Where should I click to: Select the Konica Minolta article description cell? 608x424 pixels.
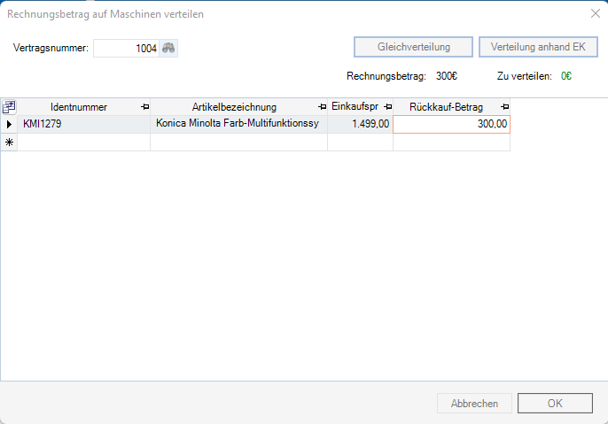point(238,125)
